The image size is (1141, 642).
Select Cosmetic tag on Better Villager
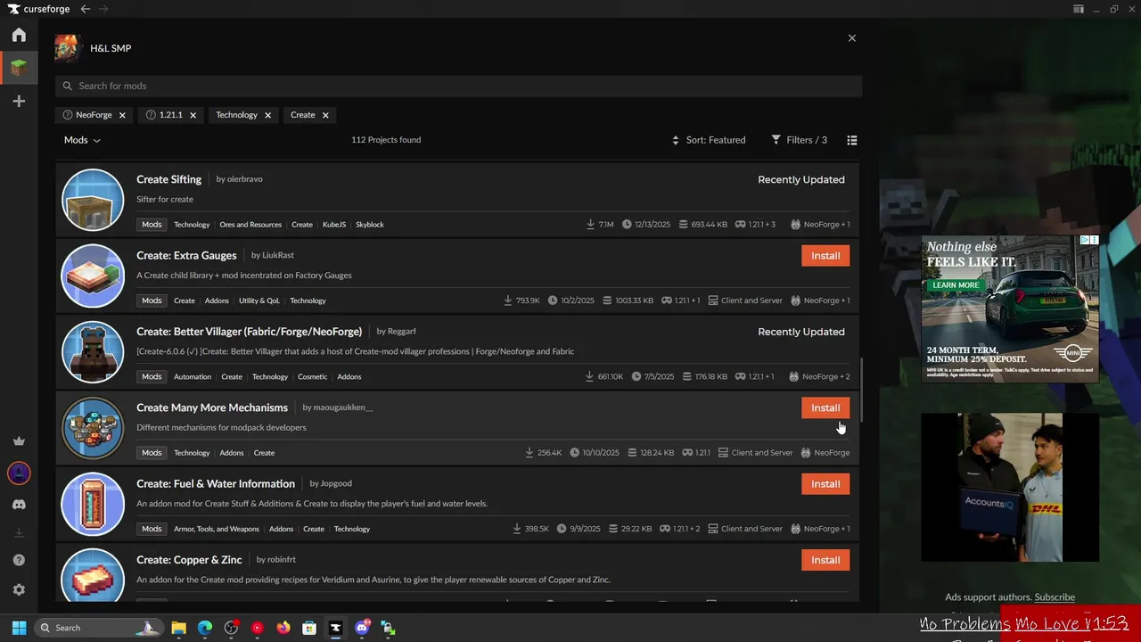[x=313, y=377]
